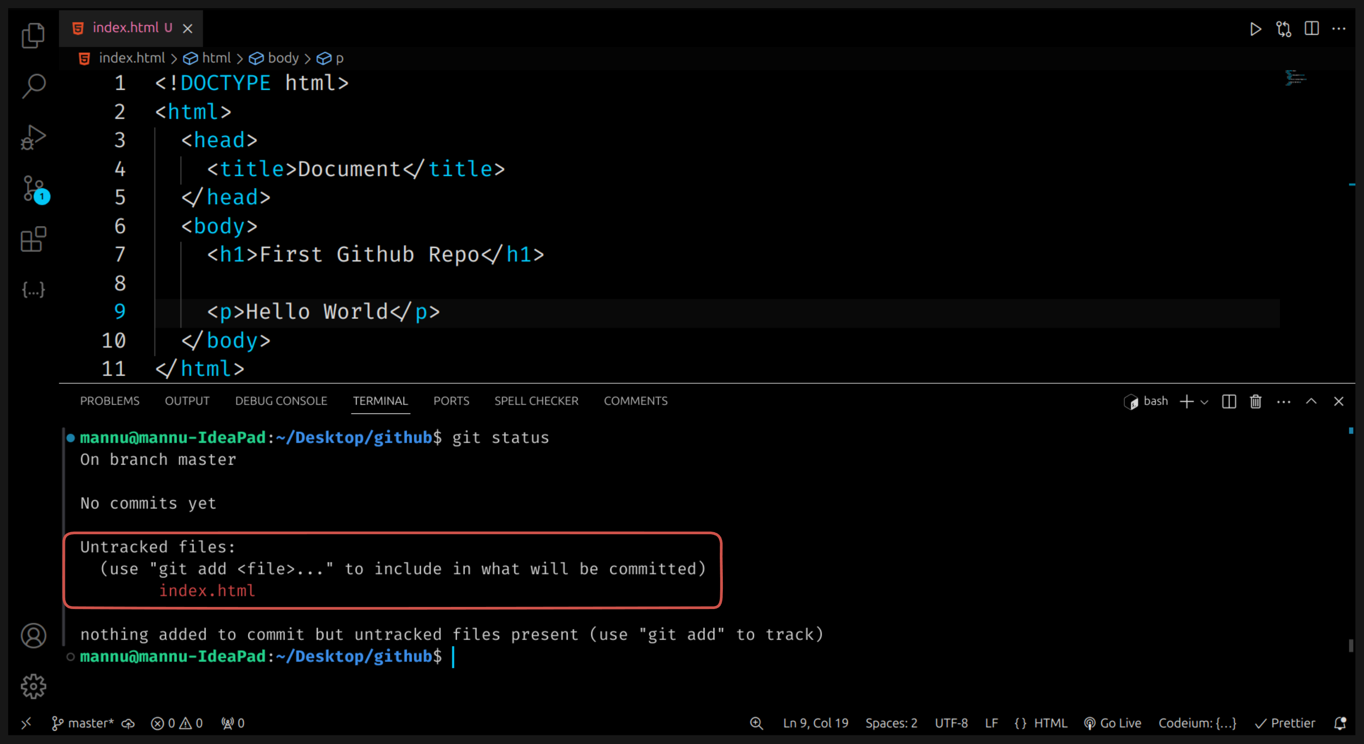Open the Codeium braces sidebar icon
Screen dimensions: 1364x744
33,290
